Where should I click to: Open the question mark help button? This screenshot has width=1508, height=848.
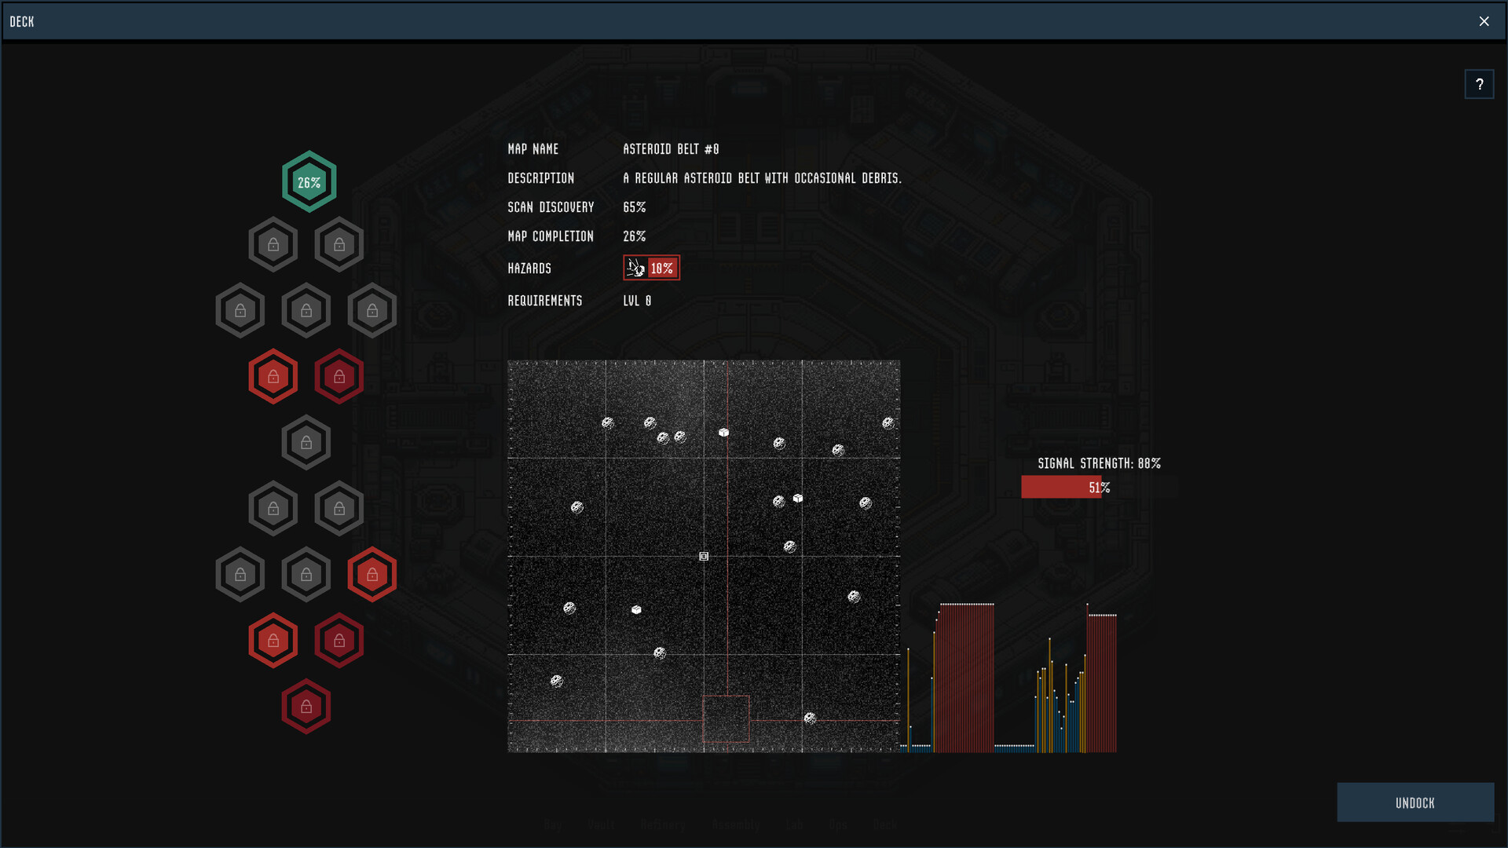[x=1479, y=84]
